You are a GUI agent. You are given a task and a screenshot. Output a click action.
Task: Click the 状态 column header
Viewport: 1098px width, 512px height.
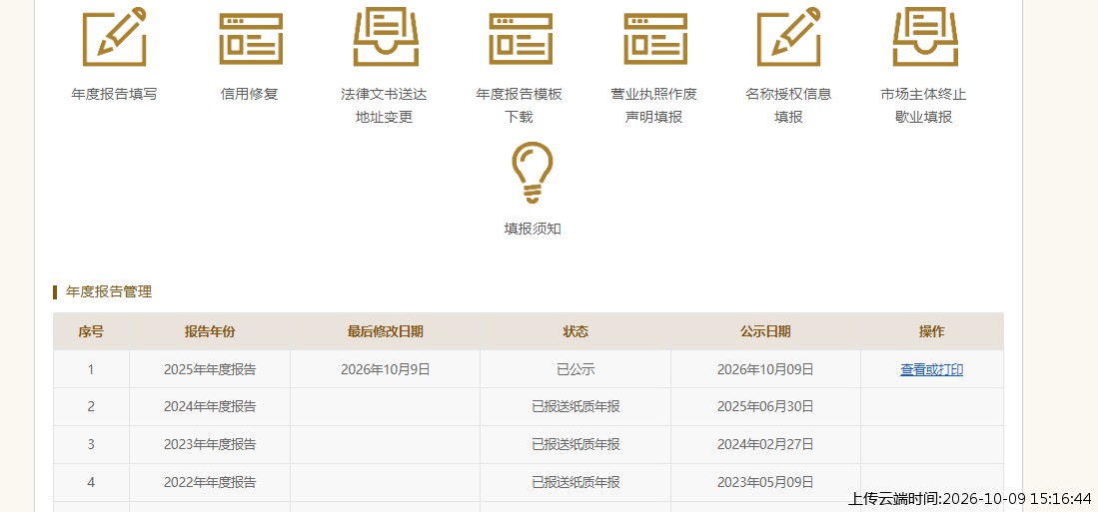(575, 331)
